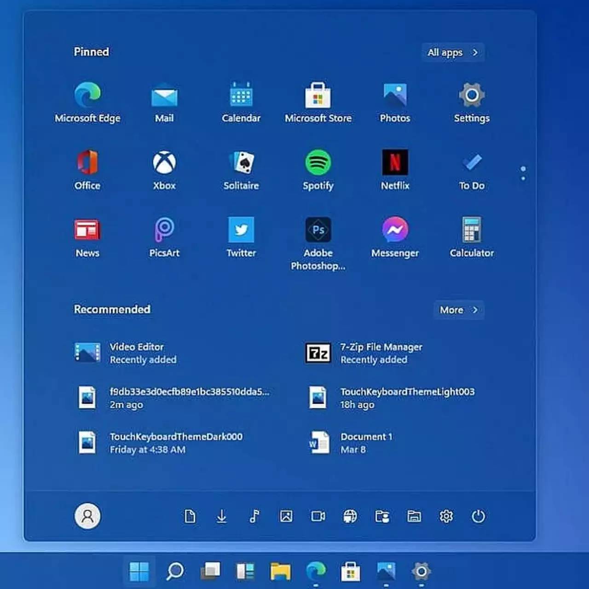Open the Music folder shortcut
The height and width of the screenshot is (589, 589).
click(x=254, y=516)
